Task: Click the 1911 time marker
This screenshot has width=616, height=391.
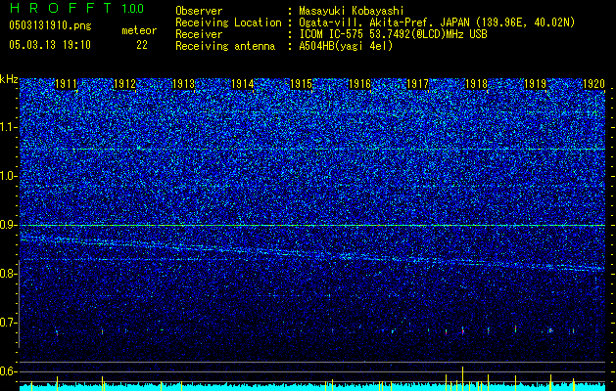Action: point(66,84)
